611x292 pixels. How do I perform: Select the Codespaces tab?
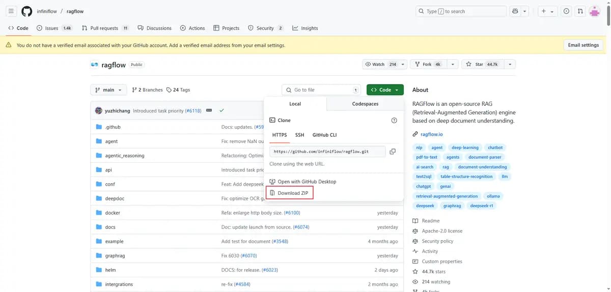(x=365, y=104)
